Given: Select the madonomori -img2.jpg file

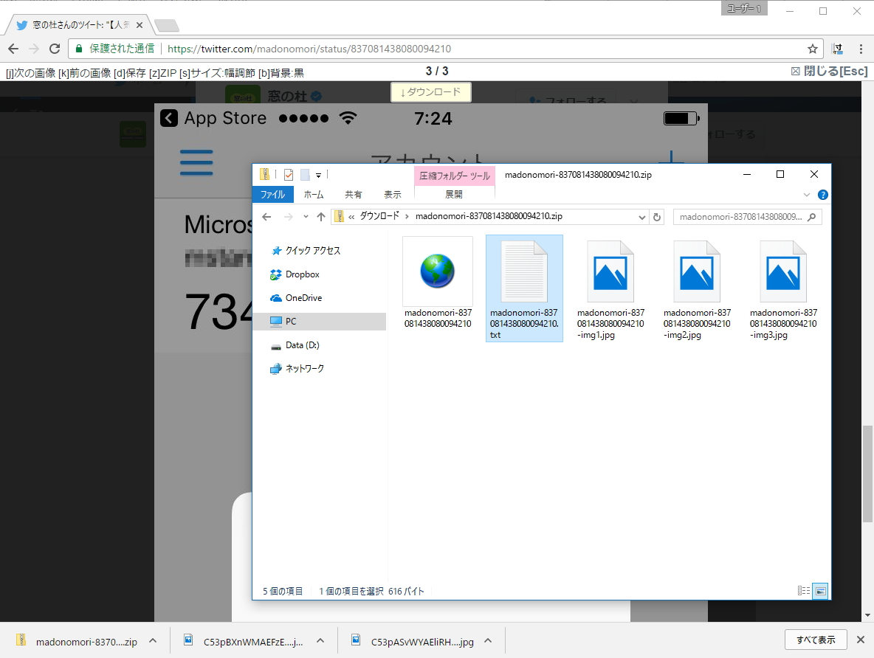Looking at the screenshot, I should pos(697,289).
